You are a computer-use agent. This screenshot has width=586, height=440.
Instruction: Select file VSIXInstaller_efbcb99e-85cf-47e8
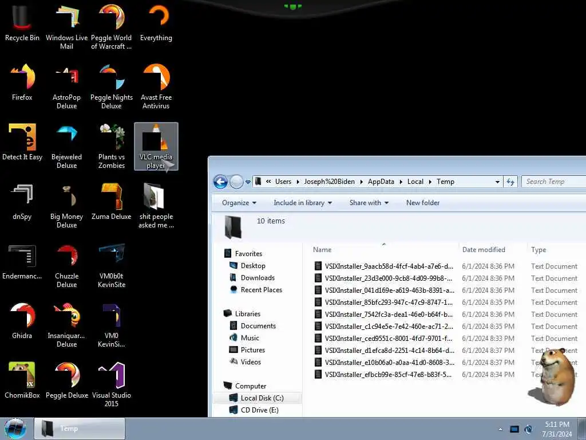coord(382,375)
